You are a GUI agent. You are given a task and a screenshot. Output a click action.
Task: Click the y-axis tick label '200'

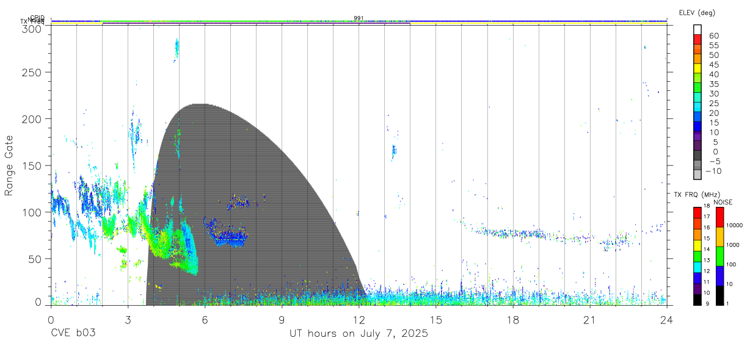coord(32,118)
